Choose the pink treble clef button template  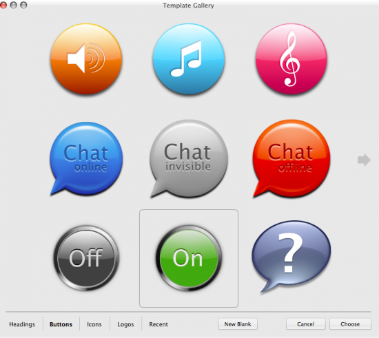click(291, 59)
